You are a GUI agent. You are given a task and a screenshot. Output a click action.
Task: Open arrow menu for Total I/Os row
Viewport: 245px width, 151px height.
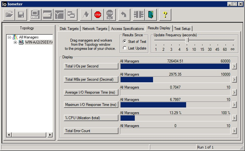pos(234,66)
